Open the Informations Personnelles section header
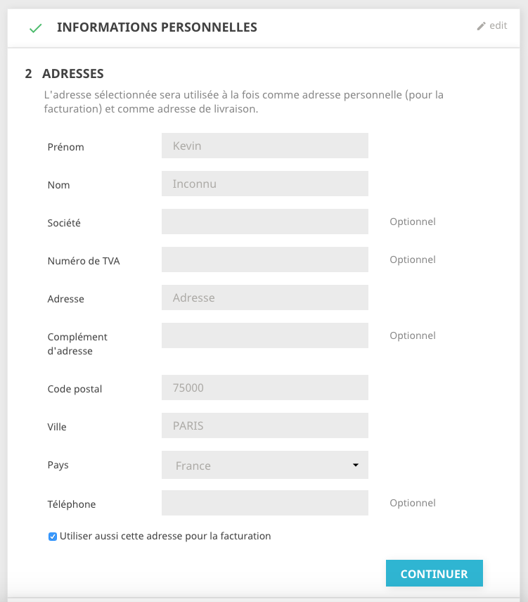Viewport: 528px width, 602px height. [157, 27]
